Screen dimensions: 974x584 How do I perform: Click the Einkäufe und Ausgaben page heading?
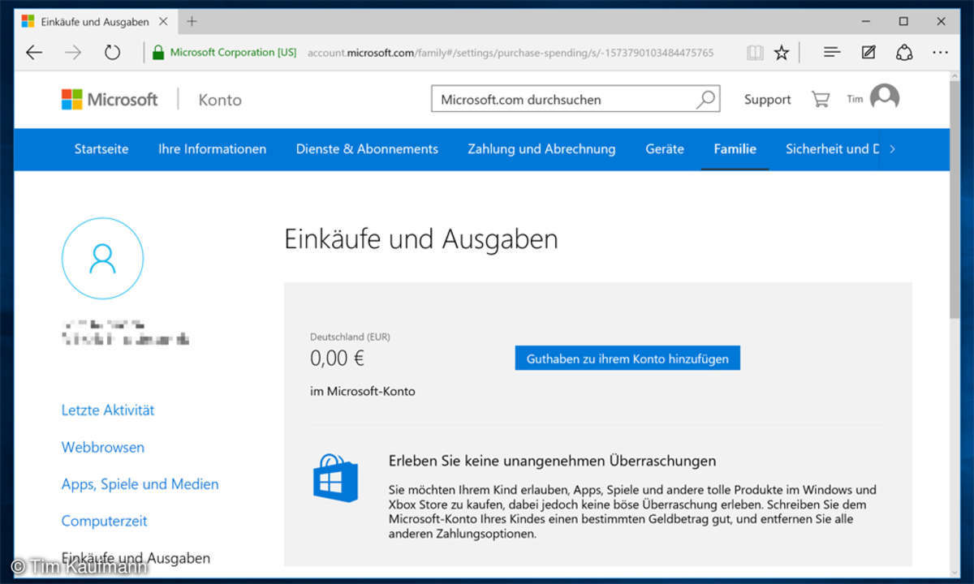tap(421, 239)
